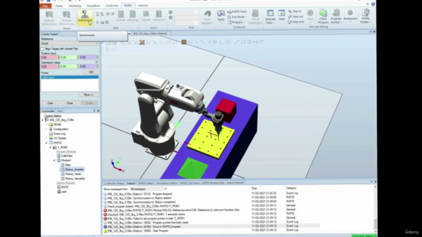
Task: Open the Selected Tasks dropdown
Action: [x=270, y=17]
